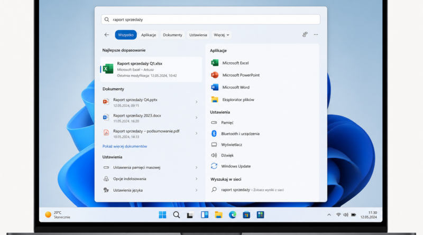Open Dźwięk settings entry
Image resolution: width=423 pixels, height=235 pixels.
222,155
